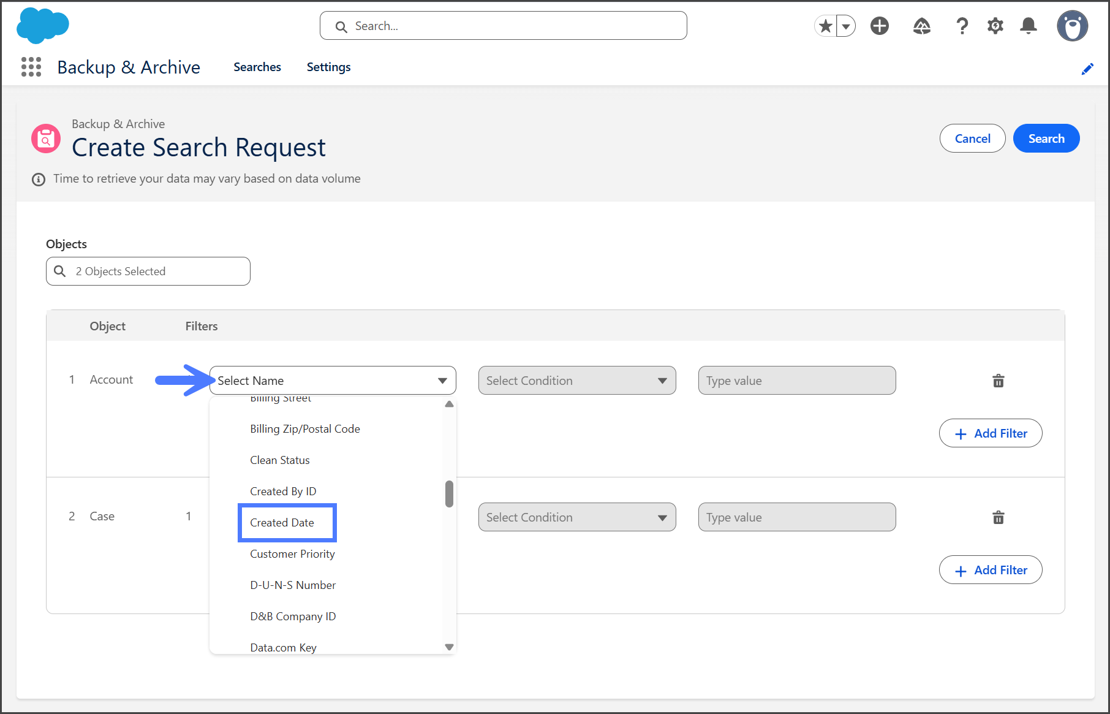Viewport: 1110px width, 714px height.
Task: Delete the Case filter row
Action: point(998,517)
